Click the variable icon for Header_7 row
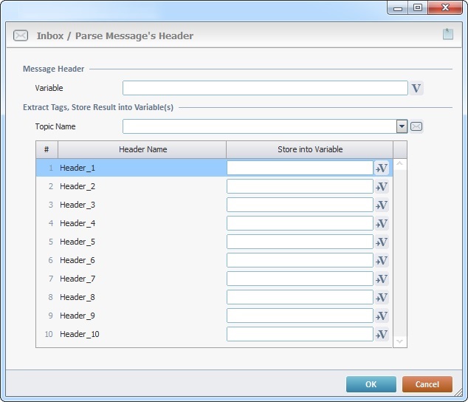This screenshot has height=402, width=468. point(382,279)
